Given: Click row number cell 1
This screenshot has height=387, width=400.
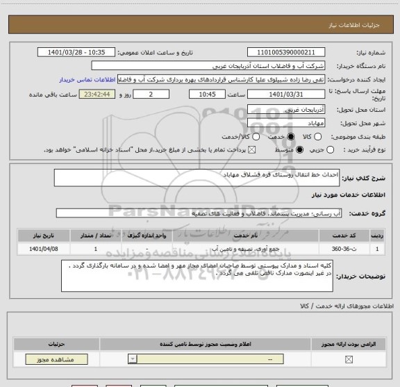Looking at the screenshot, I should pyautogui.click(x=377, y=249).
